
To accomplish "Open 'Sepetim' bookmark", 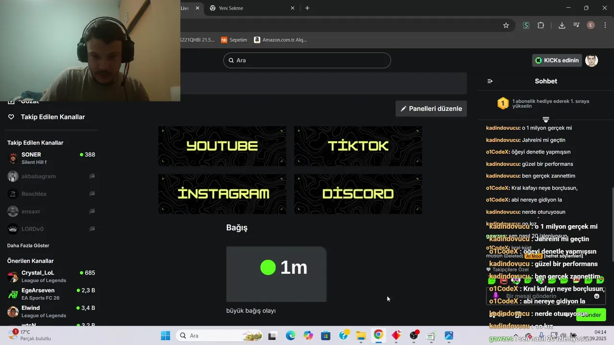I will [234, 40].
